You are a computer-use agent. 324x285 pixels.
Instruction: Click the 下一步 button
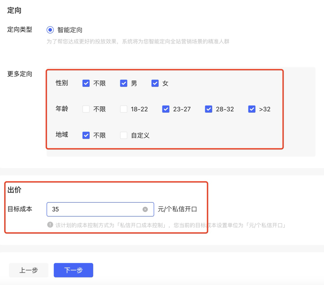(73, 270)
